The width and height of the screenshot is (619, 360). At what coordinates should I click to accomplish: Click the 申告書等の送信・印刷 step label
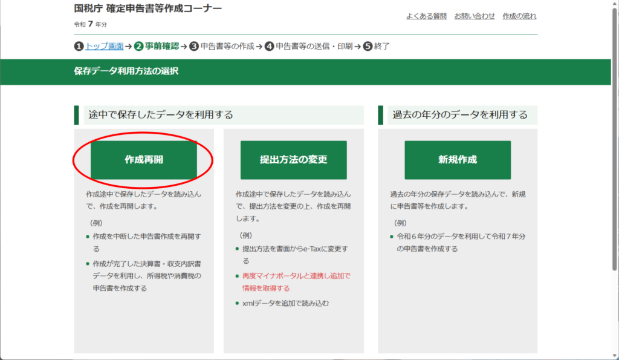(314, 46)
